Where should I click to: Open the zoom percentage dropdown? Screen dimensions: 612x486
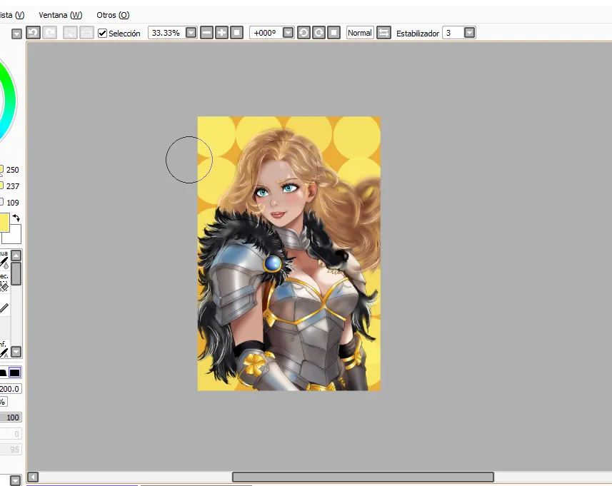pyautogui.click(x=191, y=33)
